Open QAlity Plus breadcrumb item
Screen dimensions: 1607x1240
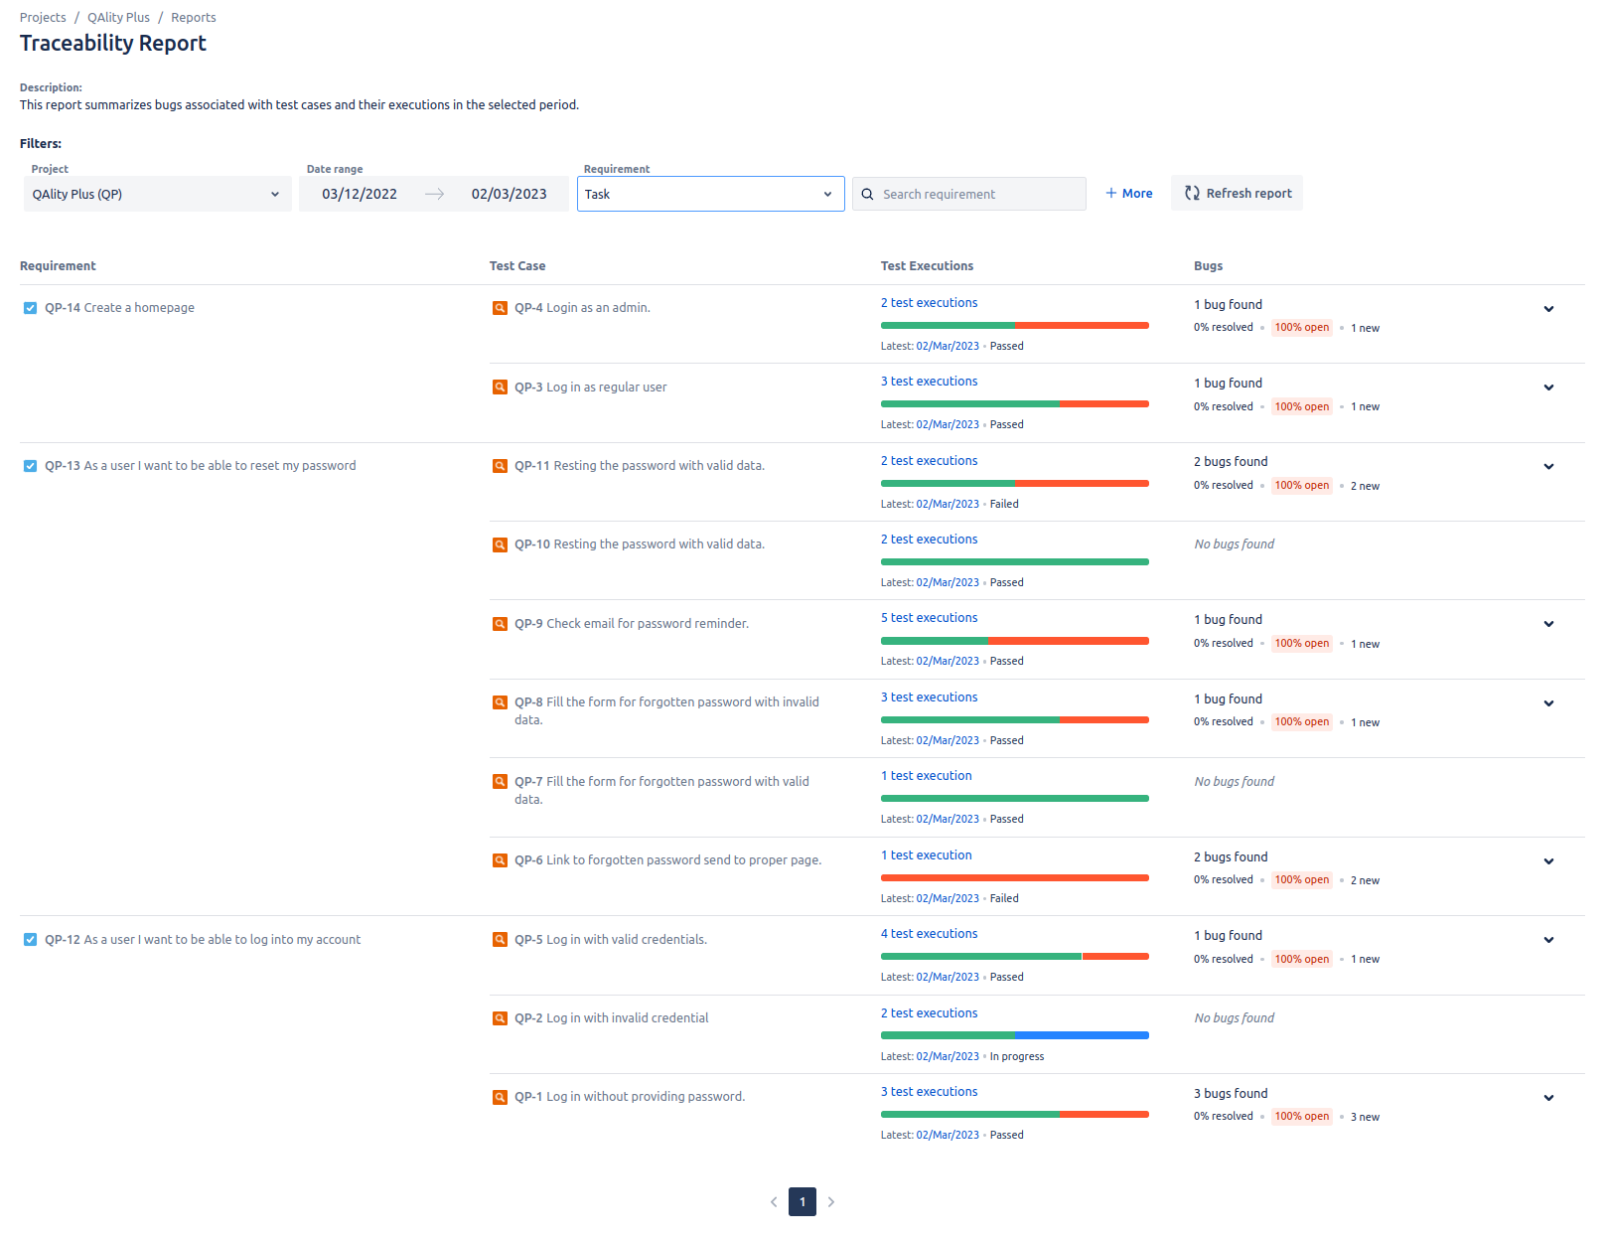click(x=118, y=18)
